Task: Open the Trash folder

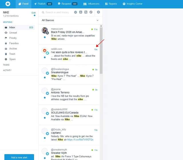Action: point(12,54)
